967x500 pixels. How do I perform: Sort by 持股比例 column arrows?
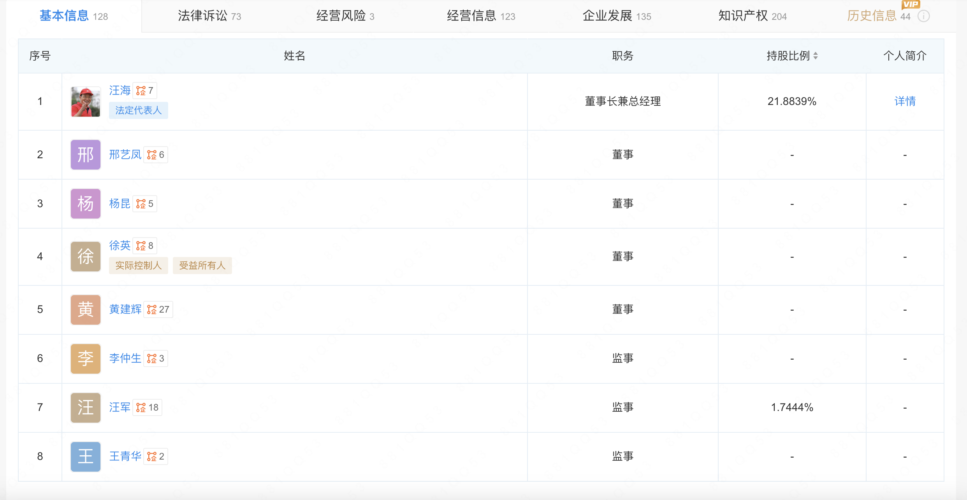point(816,56)
